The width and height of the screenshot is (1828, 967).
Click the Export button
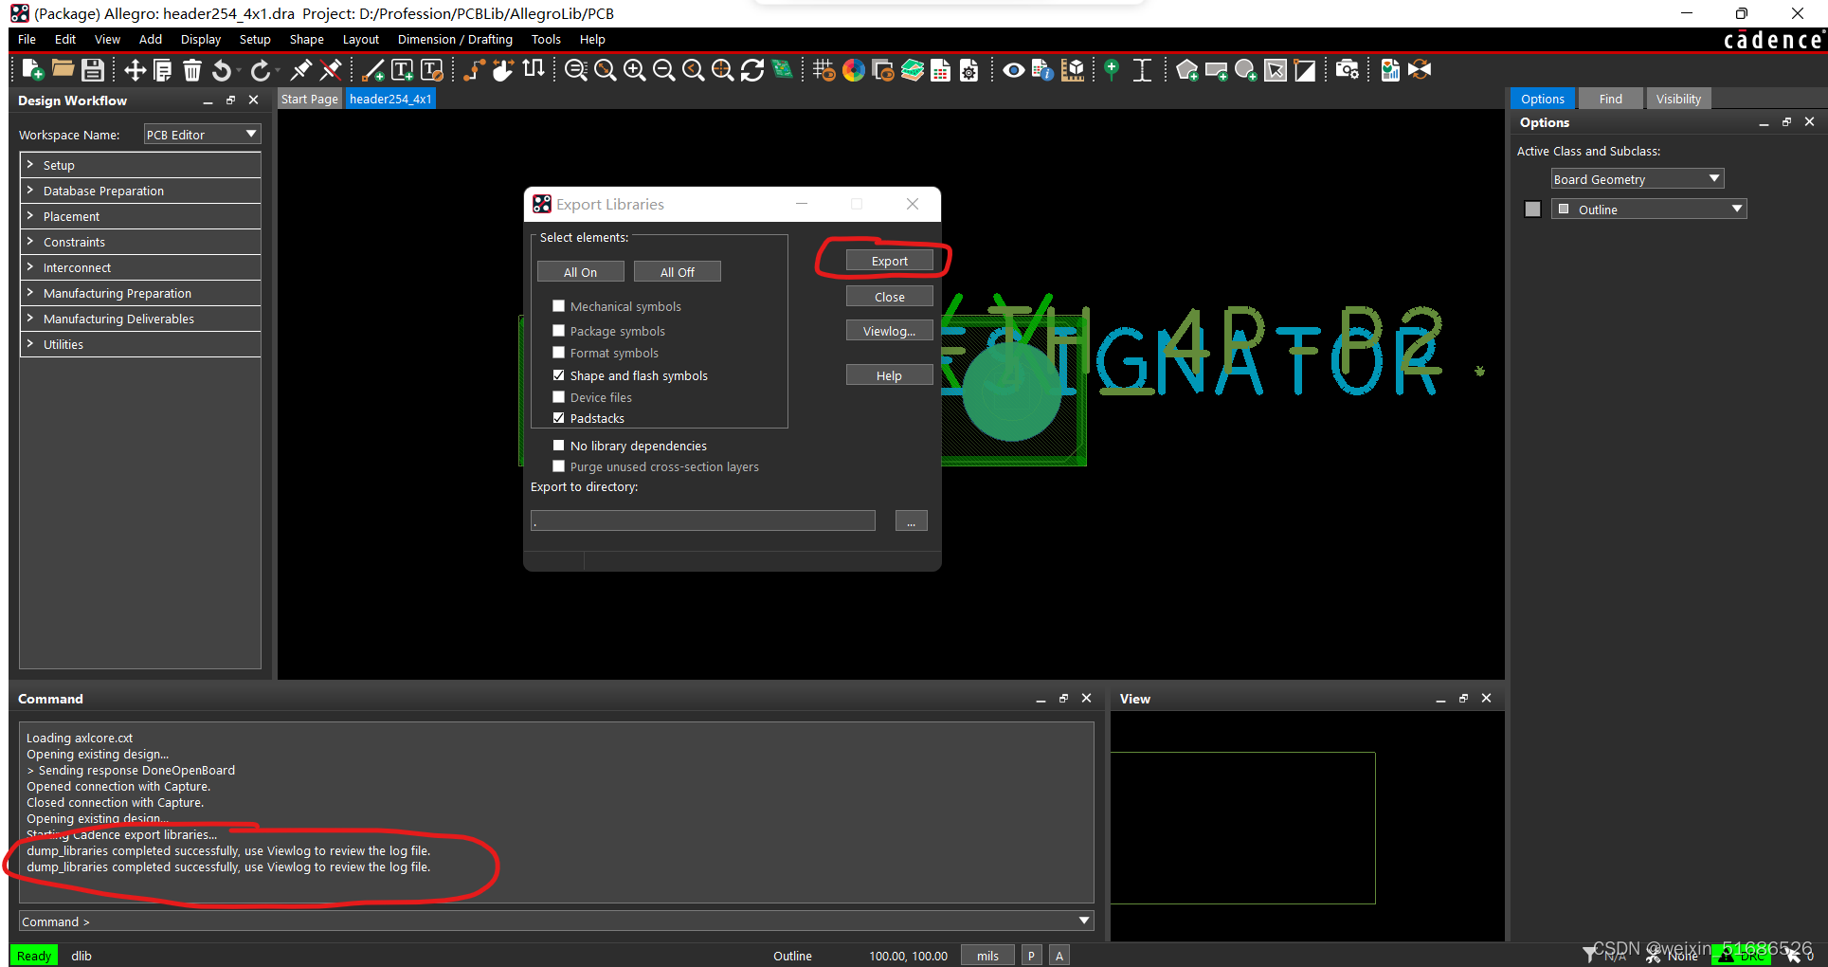click(x=889, y=261)
